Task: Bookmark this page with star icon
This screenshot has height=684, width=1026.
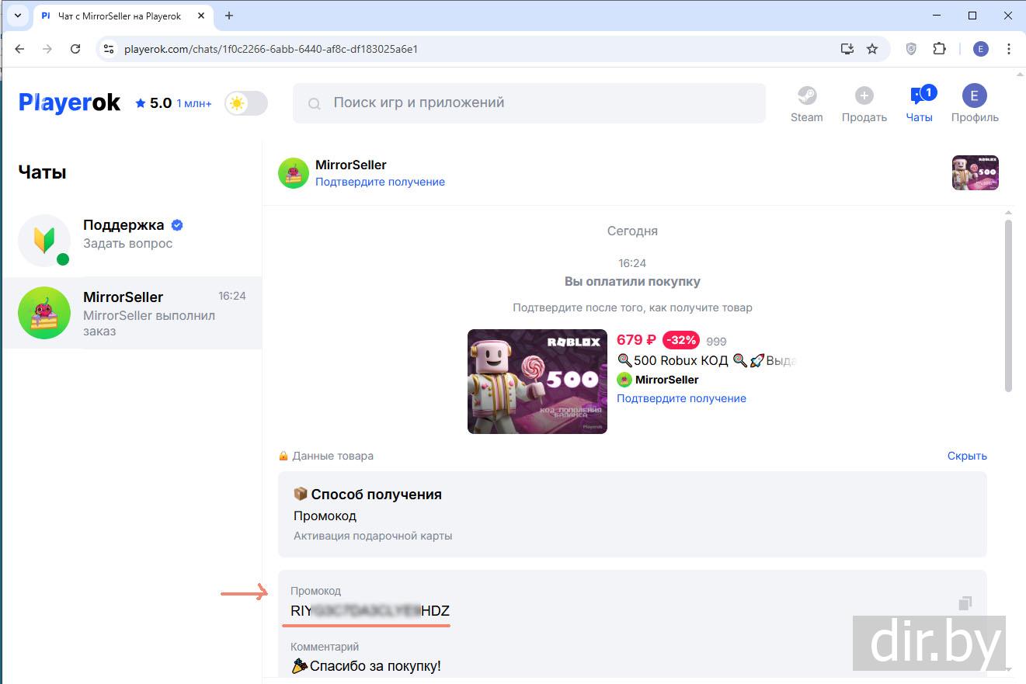Action: [x=872, y=49]
